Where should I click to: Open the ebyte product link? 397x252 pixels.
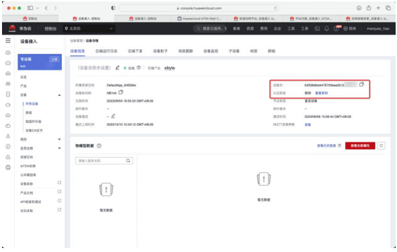tap(170, 68)
